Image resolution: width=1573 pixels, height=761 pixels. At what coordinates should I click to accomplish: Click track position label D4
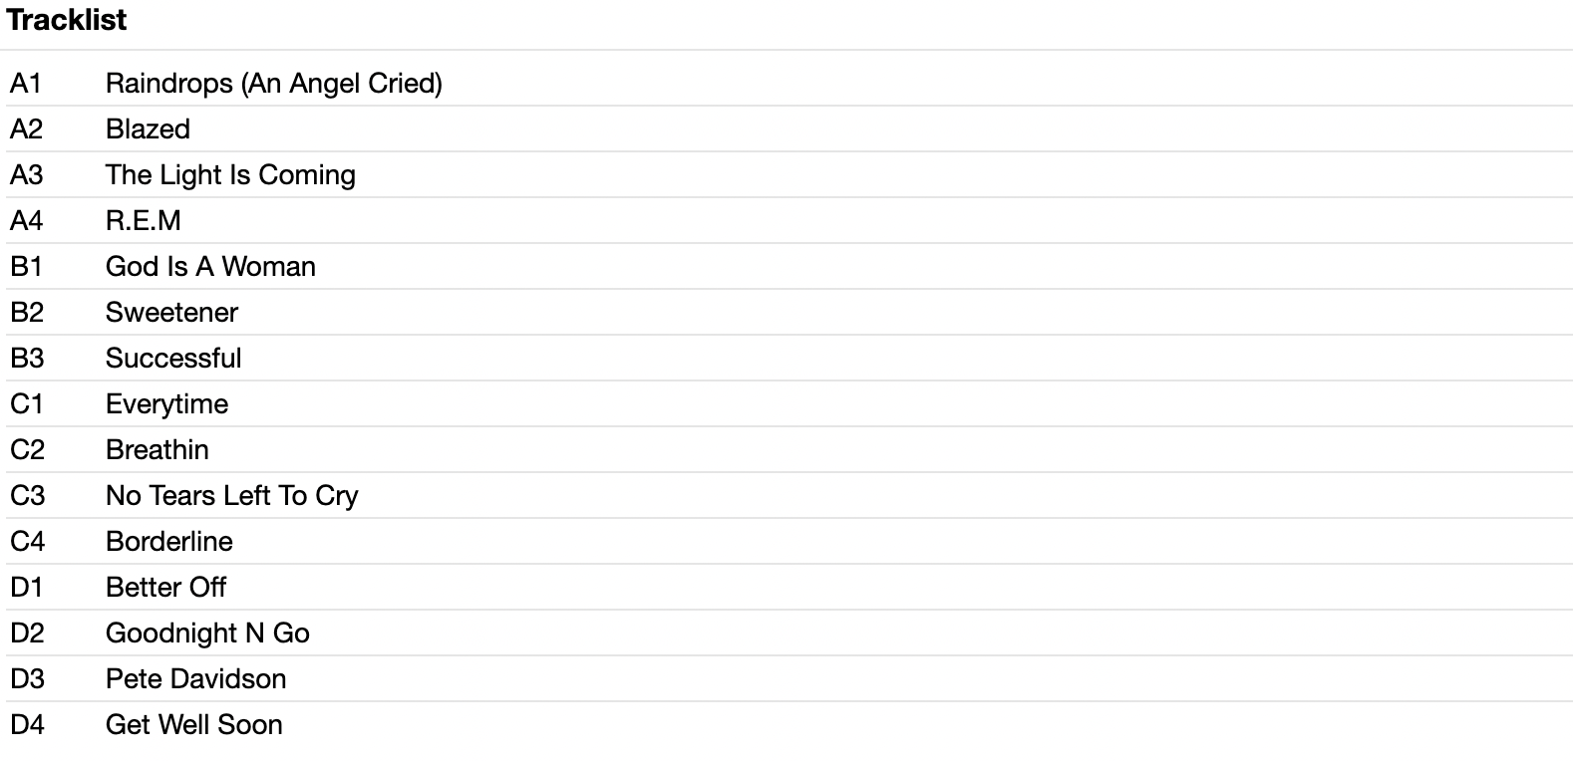point(27,724)
